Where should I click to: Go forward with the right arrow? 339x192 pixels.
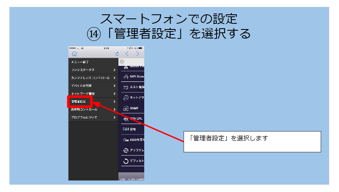coord(138,54)
